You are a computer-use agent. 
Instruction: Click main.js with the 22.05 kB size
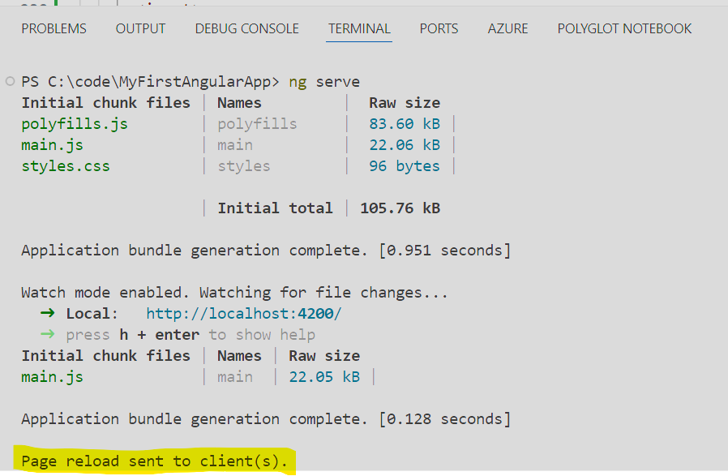(52, 377)
